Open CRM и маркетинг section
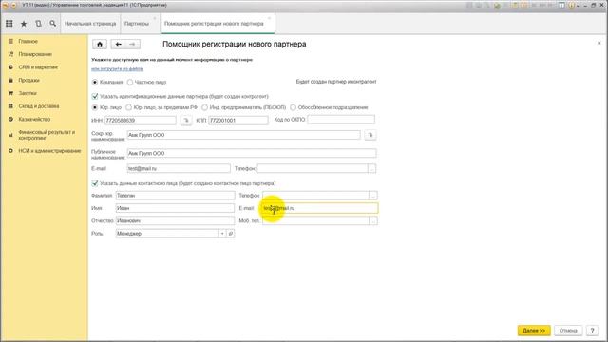Image resolution: width=608 pixels, height=342 pixels. [38, 67]
